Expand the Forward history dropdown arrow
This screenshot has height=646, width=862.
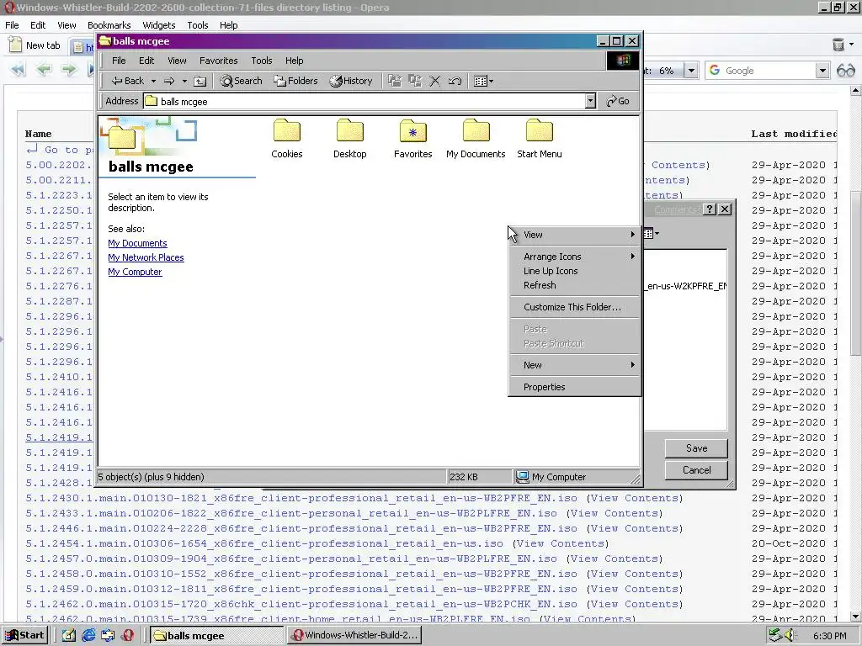[x=184, y=81]
